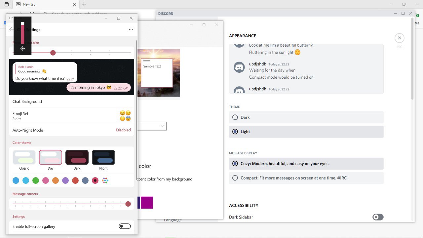This screenshot has width=423, height=238.
Task: Open Chat Background settings
Action: click(x=72, y=101)
